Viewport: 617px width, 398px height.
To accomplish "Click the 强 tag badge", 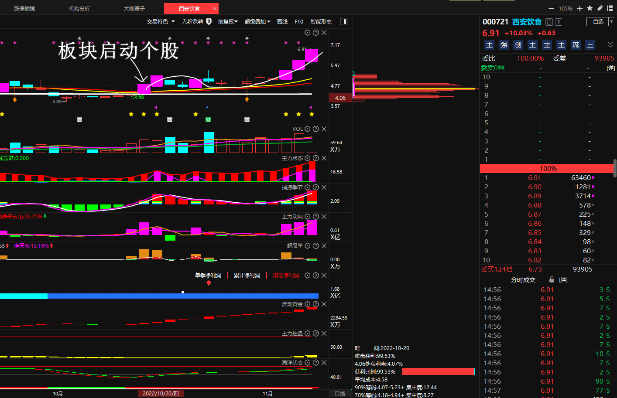I will (504, 45).
